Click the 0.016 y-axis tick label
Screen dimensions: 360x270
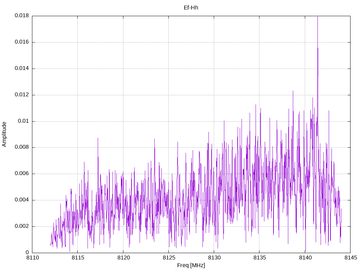(x=22, y=42)
